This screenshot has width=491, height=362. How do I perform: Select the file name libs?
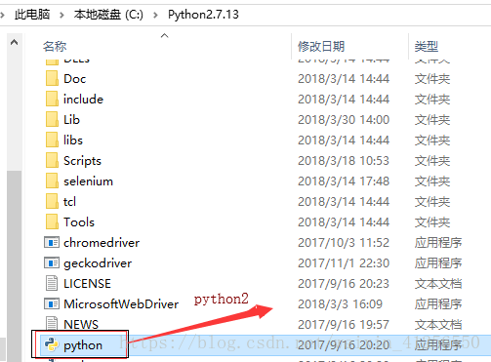coord(73,141)
